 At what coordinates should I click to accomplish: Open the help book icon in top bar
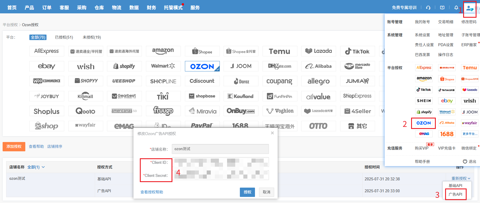pos(442,8)
